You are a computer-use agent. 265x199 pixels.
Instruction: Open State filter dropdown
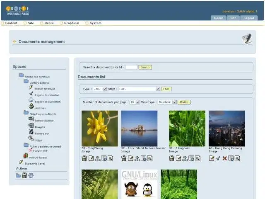tap(139, 89)
